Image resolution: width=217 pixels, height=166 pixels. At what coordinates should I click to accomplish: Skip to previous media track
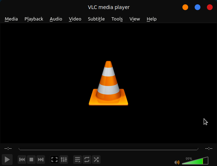point(22,160)
